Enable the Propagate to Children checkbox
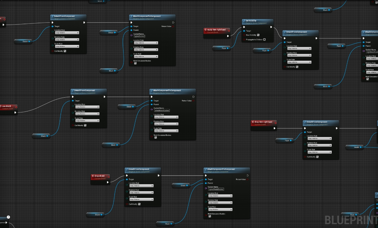The width and height of the screenshot is (378, 228). 264,40
